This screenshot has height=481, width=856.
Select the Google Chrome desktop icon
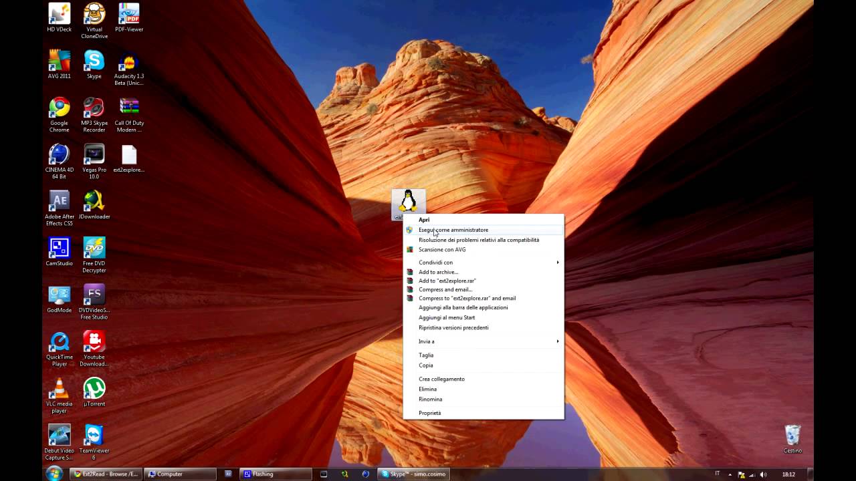tap(59, 114)
